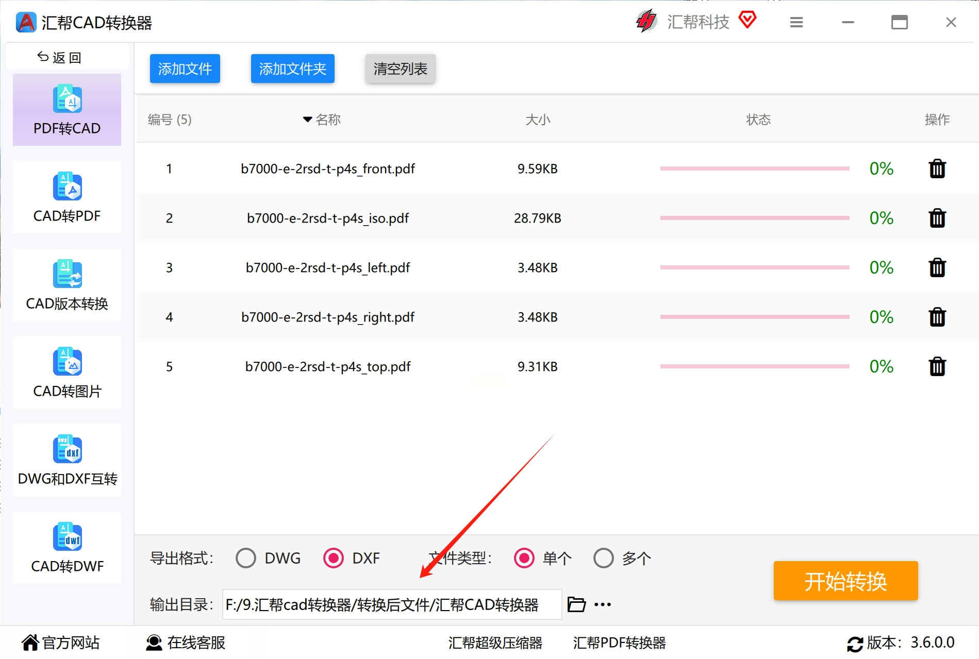Click the 添加文件夹 button

click(x=293, y=69)
